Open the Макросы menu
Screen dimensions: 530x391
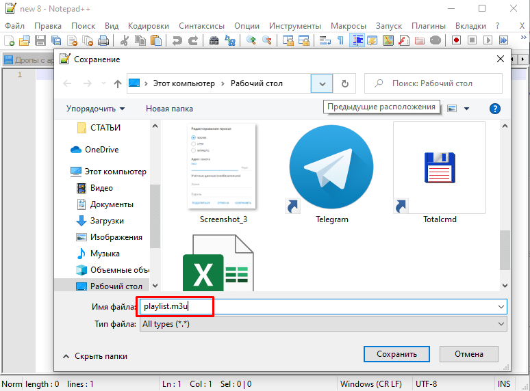pyautogui.click(x=348, y=26)
